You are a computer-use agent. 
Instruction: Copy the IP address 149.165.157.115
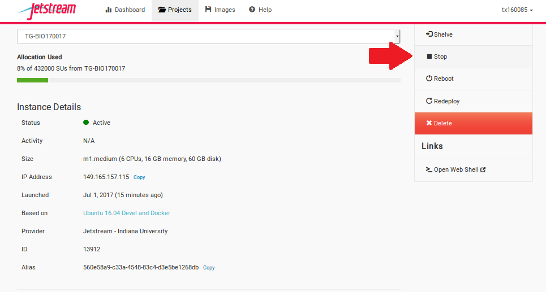pyautogui.click(x=139, y=177)
